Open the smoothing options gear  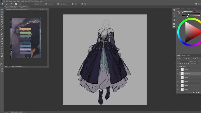click(73, 4)
